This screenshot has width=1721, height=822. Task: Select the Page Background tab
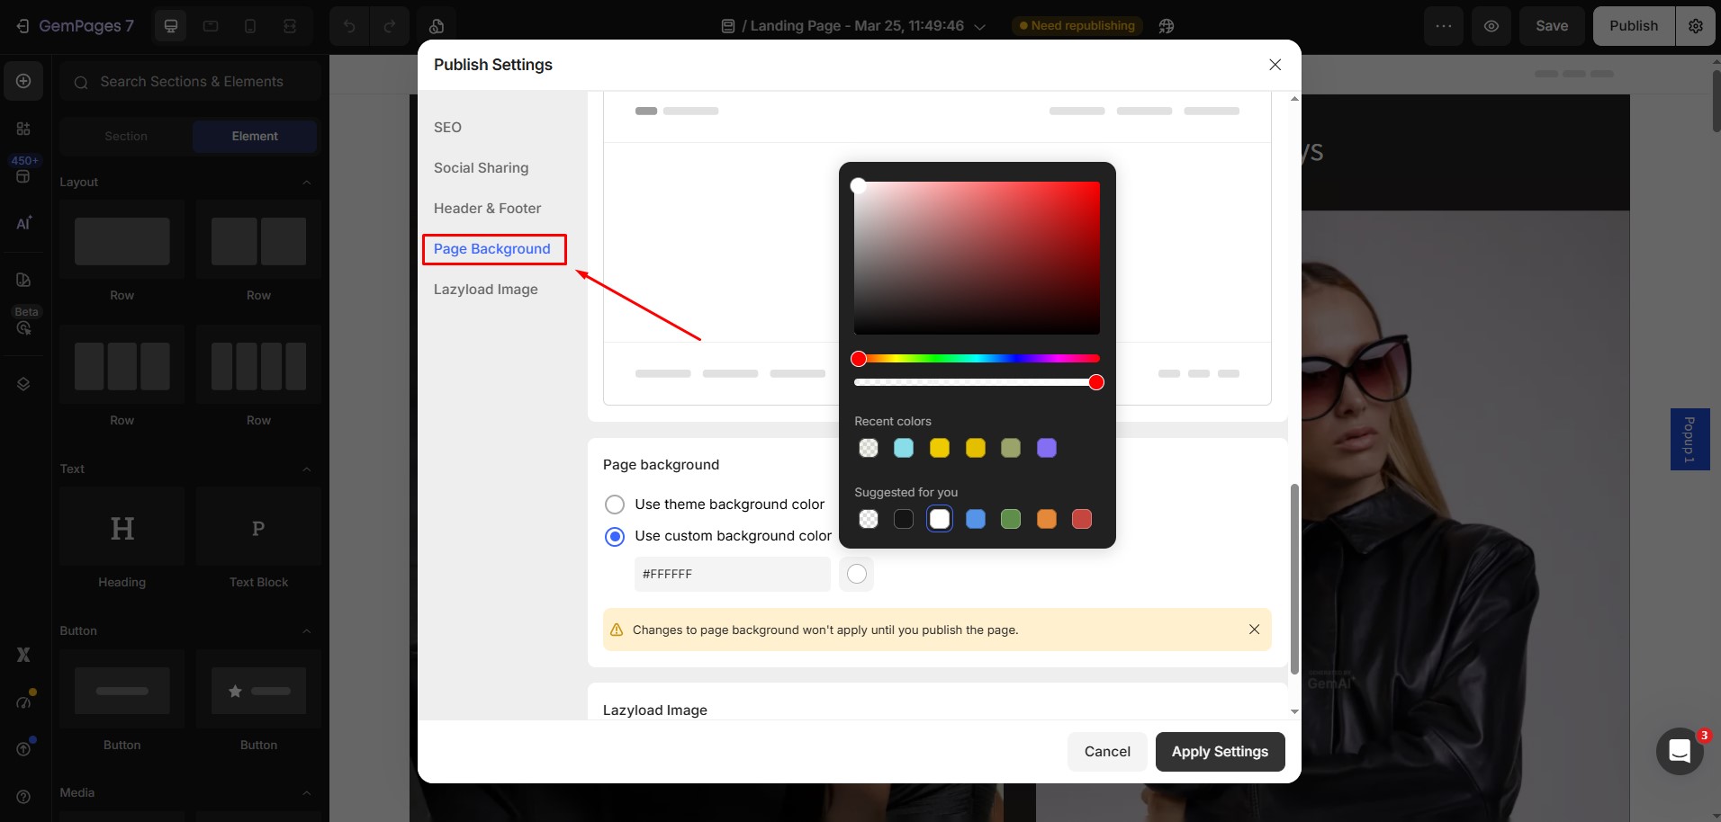point(491,249)
